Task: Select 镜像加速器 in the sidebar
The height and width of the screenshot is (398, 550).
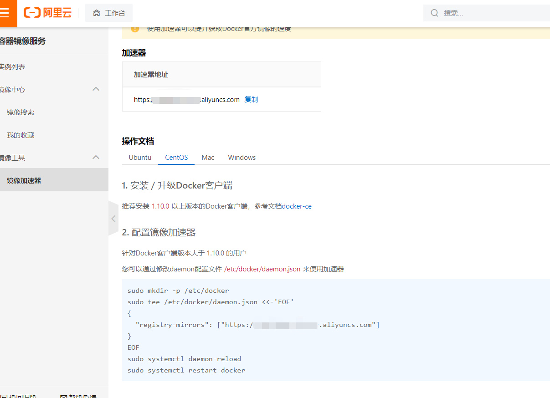Action: click(54, 180)
